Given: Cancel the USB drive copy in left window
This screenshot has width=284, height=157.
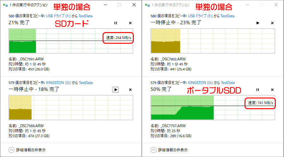Looking at the screenshot, I should click(130, 23).
